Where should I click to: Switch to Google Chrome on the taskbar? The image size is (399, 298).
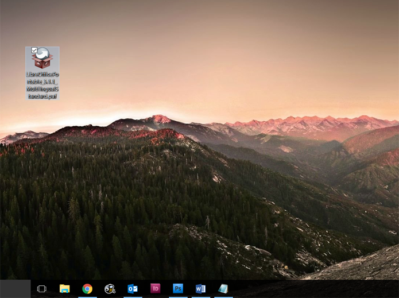(x=87, y=289)
